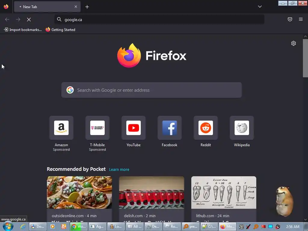308x231 pixels.
Task: Select the New Tab tab
Action: click(x=47, y=7)
